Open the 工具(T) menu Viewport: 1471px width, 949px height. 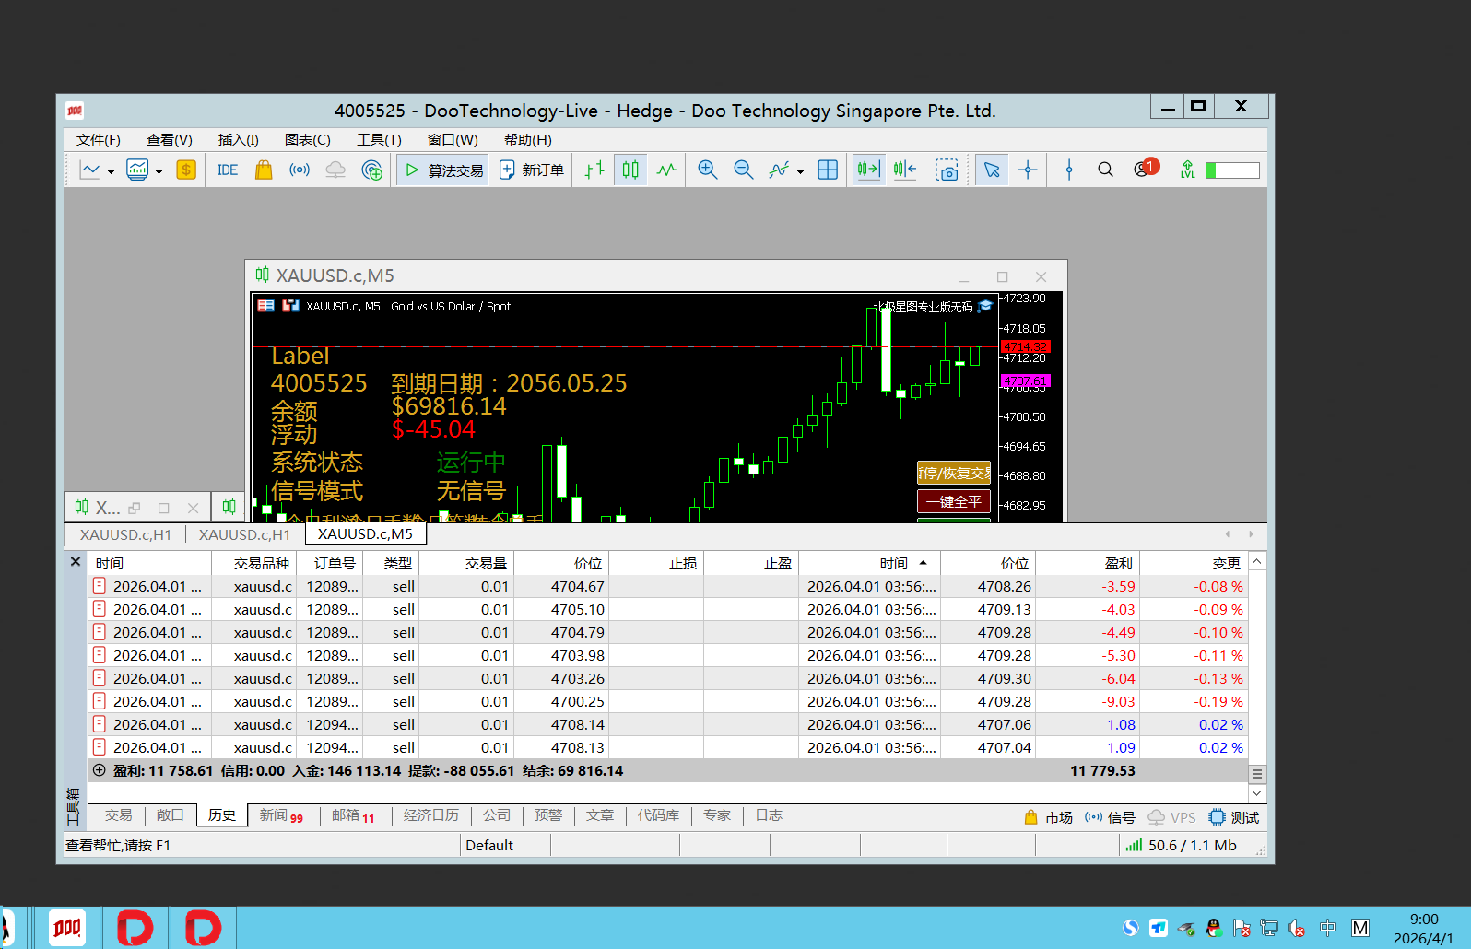tap(380, 140)
